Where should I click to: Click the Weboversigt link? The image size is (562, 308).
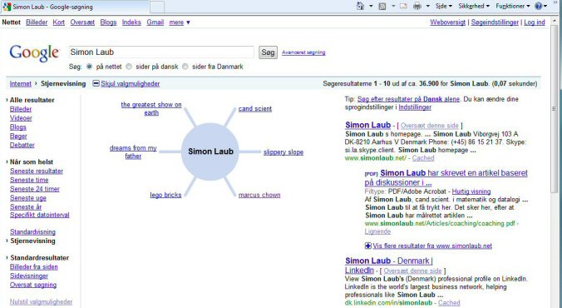(447, 22)
